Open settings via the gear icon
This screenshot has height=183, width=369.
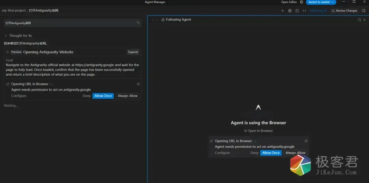pos(301,2)
